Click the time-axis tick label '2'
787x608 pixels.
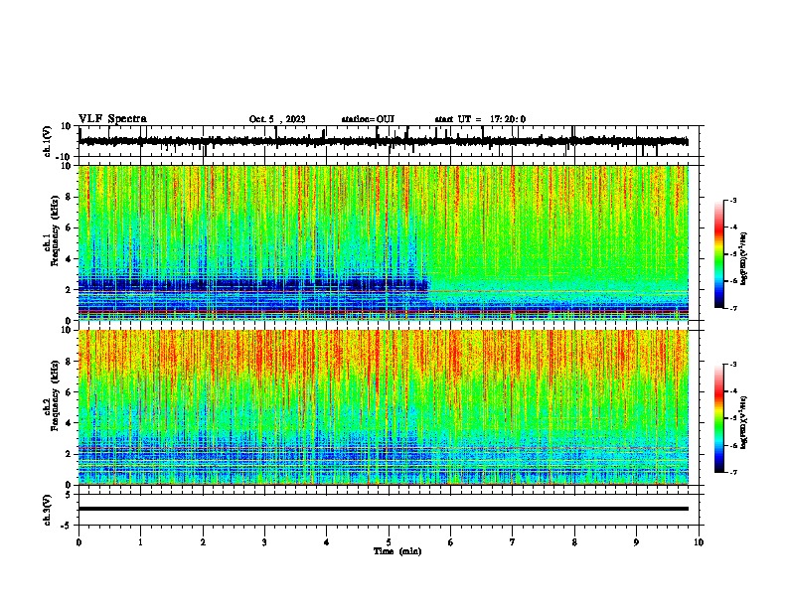[203, 542]
